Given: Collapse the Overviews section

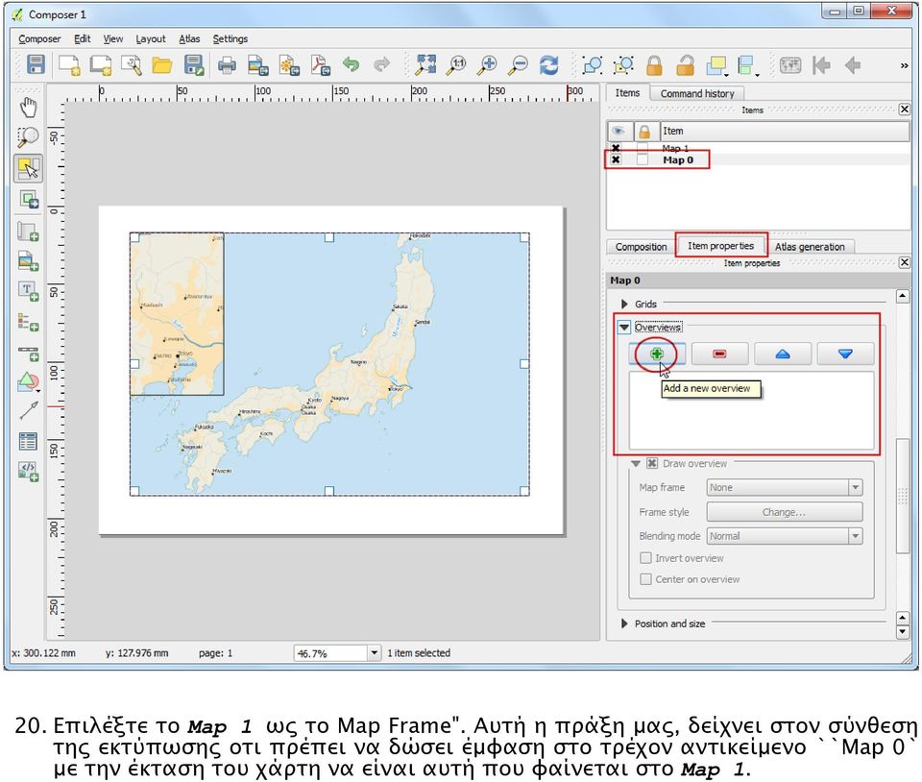Looking at the screenshot, I should [x=624, y=327].
